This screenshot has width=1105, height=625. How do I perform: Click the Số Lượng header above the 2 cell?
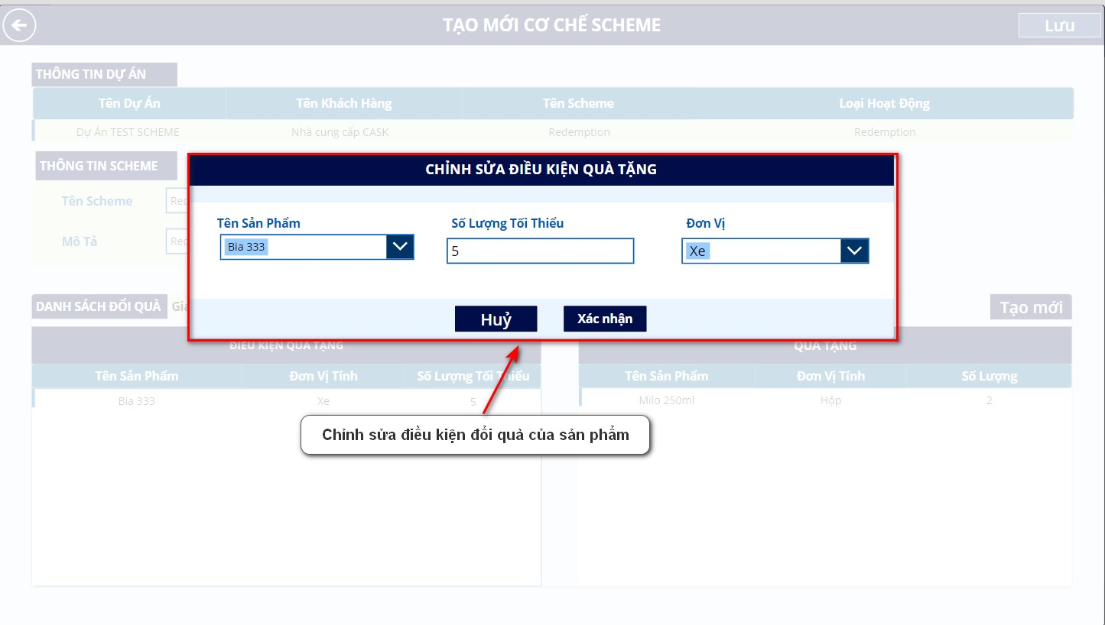click(990, 376)
